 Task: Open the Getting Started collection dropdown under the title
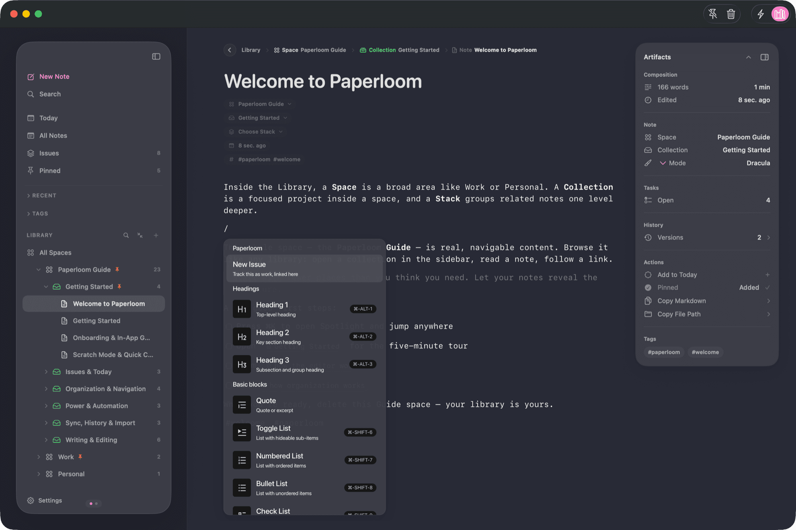pyautogui.click(x=258, y=118)
